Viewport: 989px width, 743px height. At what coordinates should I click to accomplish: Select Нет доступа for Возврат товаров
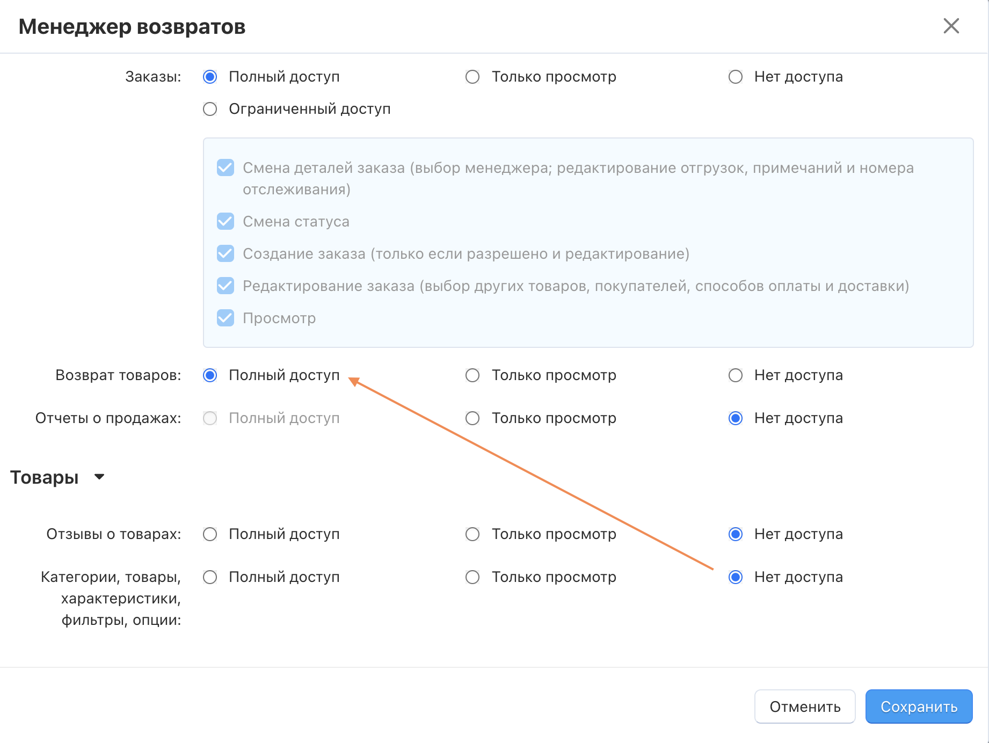(x=736, y=375)
